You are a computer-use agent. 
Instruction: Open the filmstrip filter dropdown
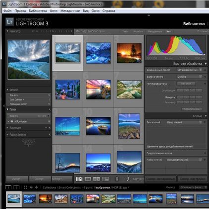pyautogui.click(x=193, y=187)
